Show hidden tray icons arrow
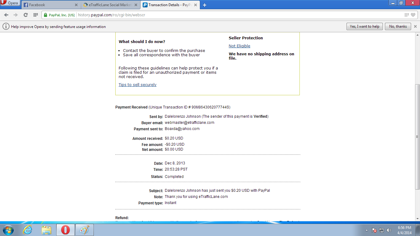420x236 pixels. coord(367,230)
